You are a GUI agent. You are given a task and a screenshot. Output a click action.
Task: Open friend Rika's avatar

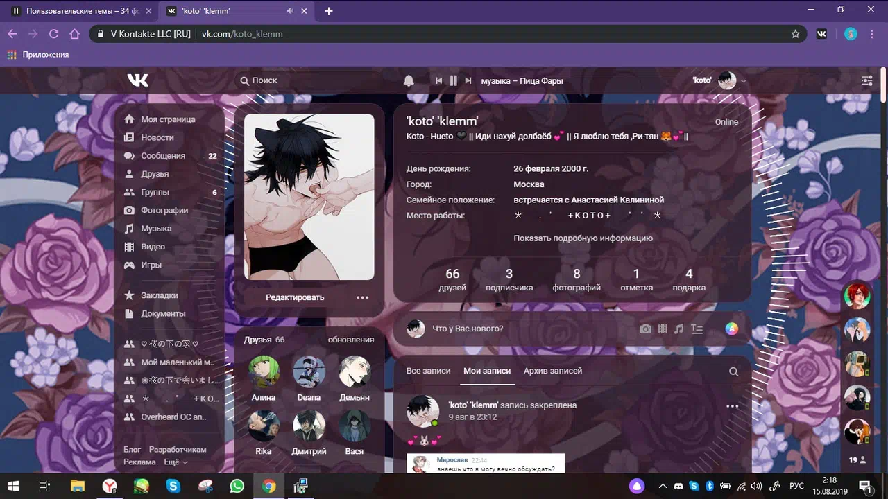pos(264,426)
